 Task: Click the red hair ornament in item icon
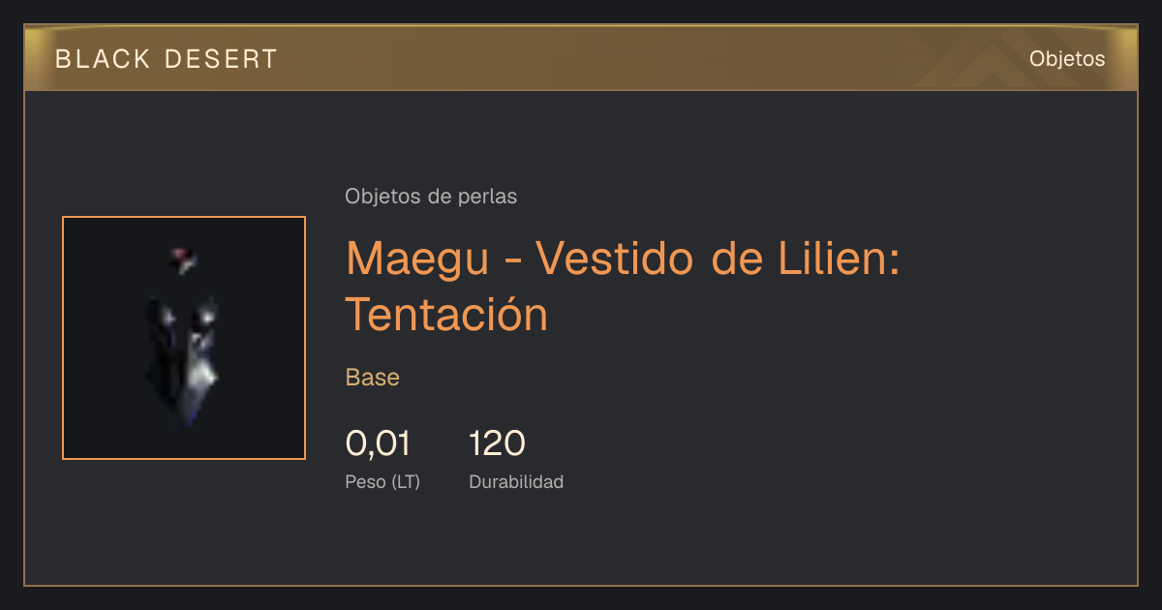[x=183, y=258]
